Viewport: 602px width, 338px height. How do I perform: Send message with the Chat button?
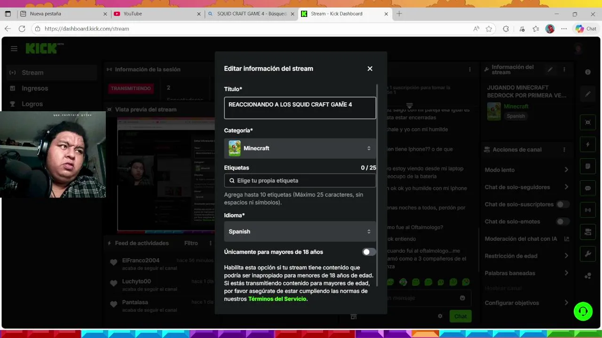(460, 316)
